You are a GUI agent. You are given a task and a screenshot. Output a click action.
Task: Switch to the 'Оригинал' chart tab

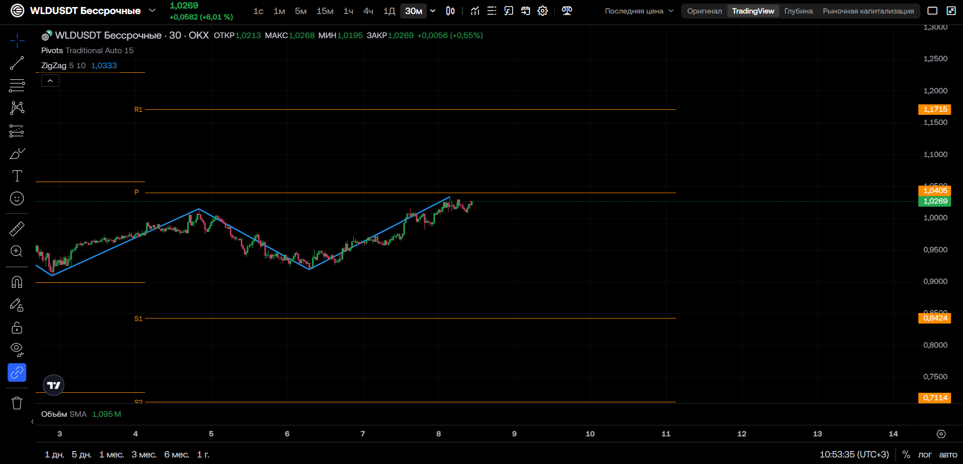[705, 11]
